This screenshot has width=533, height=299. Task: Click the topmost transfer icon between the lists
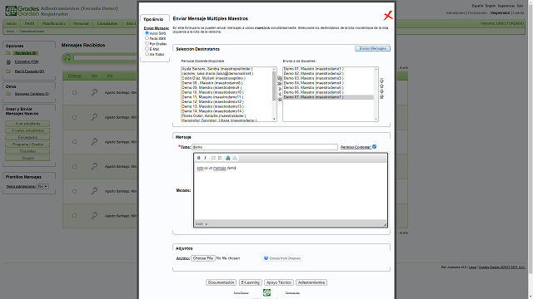pos(280,78)
